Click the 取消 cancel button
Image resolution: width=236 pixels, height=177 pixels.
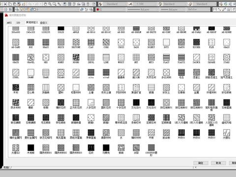pyautogui.click(x=218, y=163)
